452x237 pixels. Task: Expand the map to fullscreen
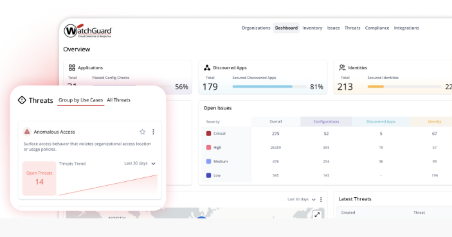pyautogui.click(x=317, y=215)
